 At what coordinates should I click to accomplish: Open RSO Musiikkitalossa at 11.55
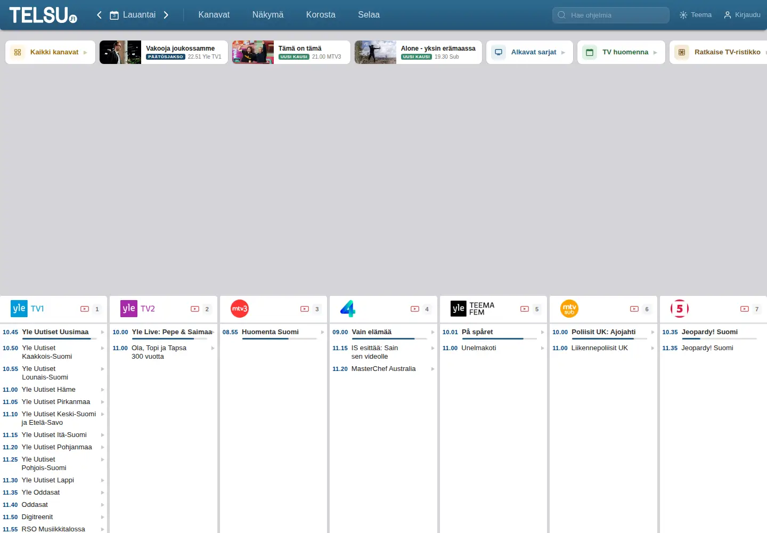[53, 529]
